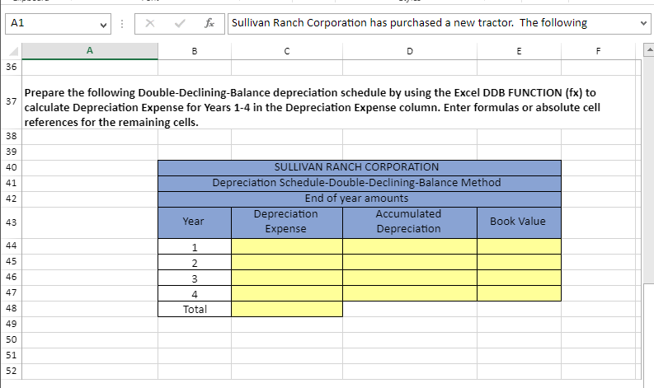Select Year 2 Book Value yellow cell
The width and height of the screenshot is (654, 388).
pos(519,262)
